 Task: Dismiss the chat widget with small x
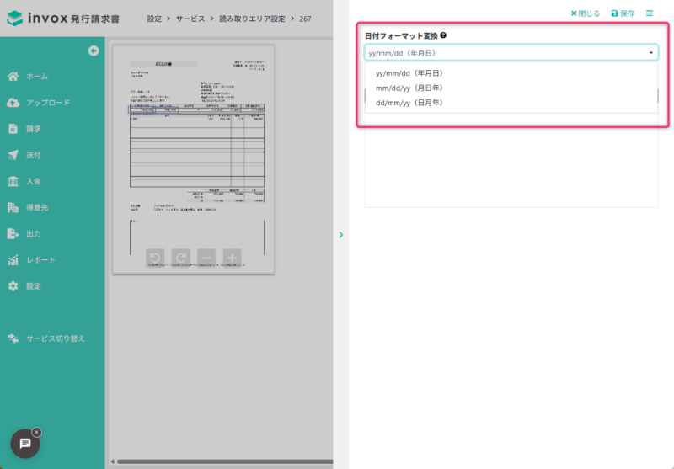click(37, 432)
